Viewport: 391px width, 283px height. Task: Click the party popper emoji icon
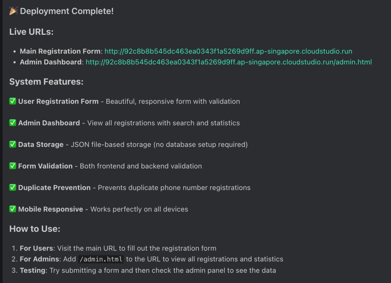[x=13, y=11]
